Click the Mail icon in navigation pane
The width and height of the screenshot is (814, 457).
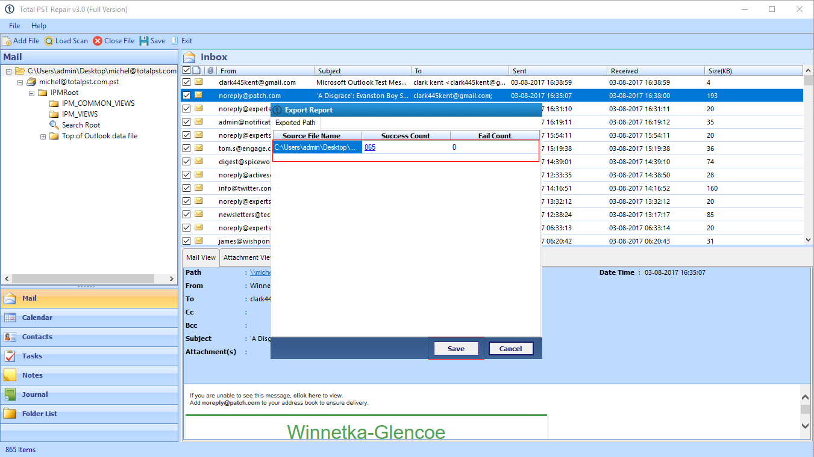(x=10, y=298)
